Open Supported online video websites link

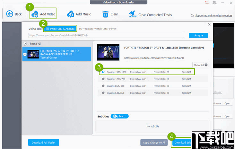(x=214, y=15)
